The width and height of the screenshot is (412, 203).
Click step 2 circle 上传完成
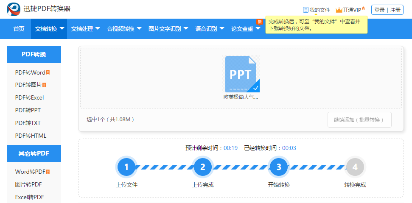click(202, 167)
